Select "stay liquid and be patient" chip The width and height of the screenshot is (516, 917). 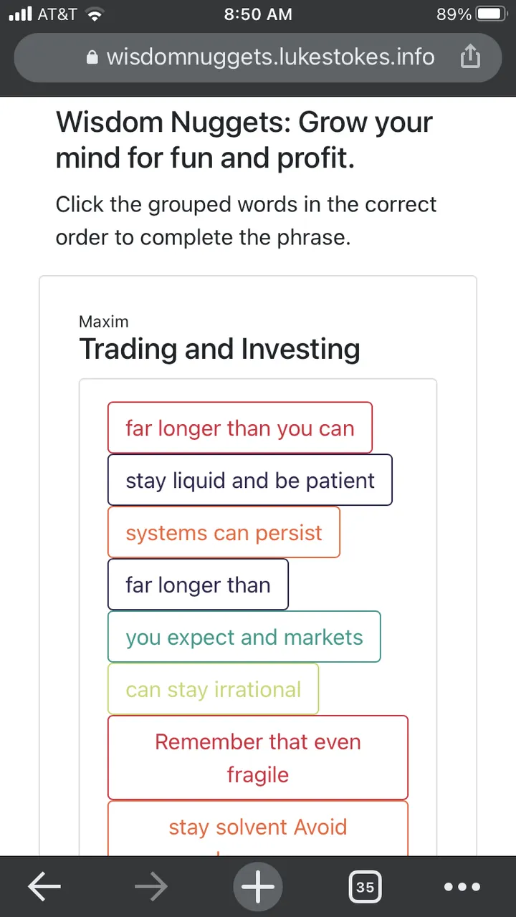click(x=250, y=480)
